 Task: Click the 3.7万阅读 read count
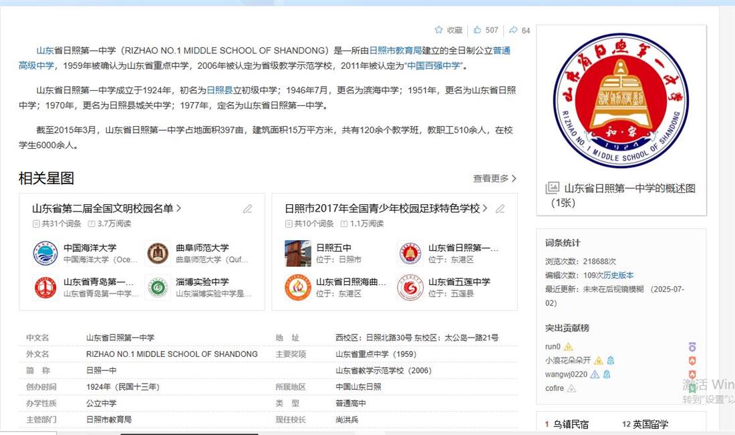[x=114, y=224]
